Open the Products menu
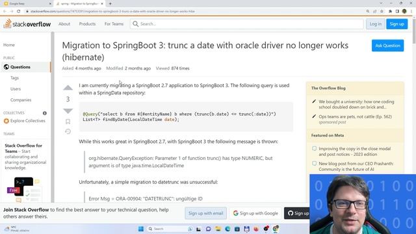This screenshot has height=234, width=416. point(87,24)
